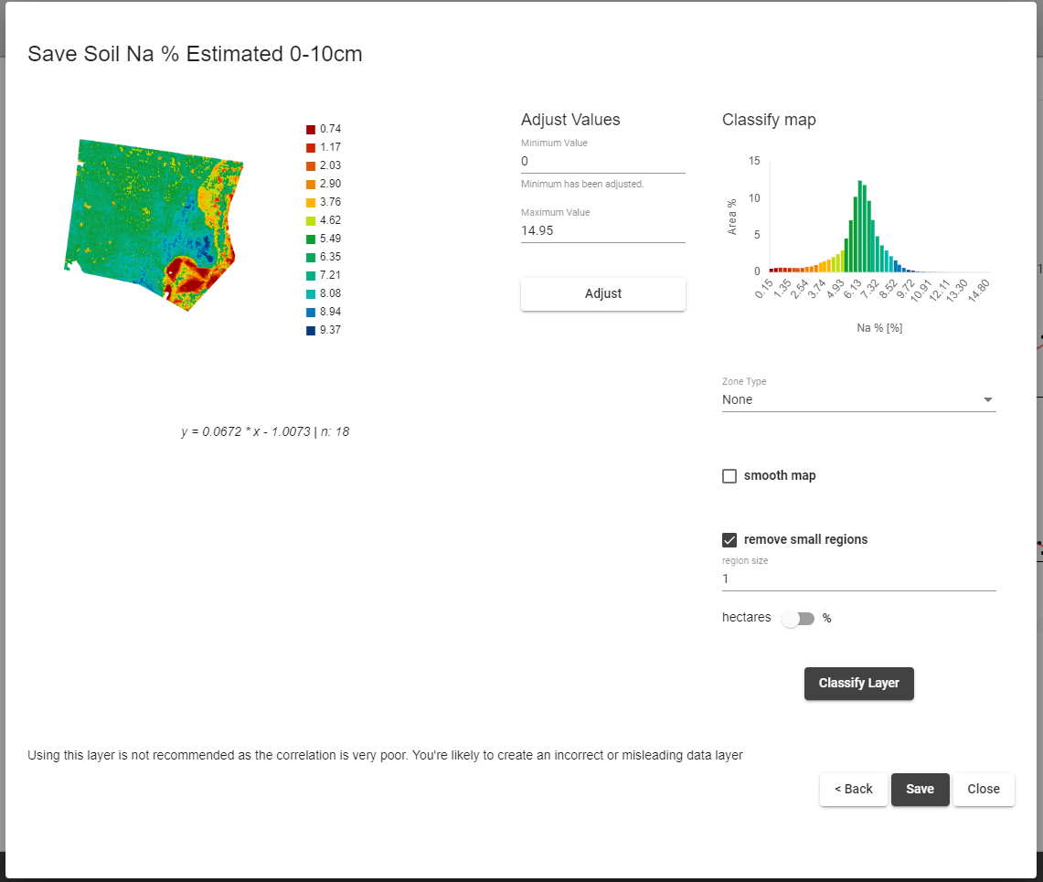Image resolution: width=1043 pixels, height=882 pixels.
Task: Click the tallest histogram bar
Action: (x=859, y=226)
